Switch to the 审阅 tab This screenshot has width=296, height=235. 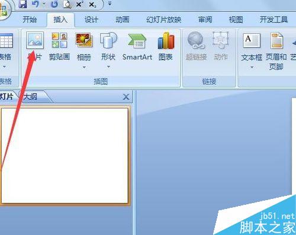(205, 20)
